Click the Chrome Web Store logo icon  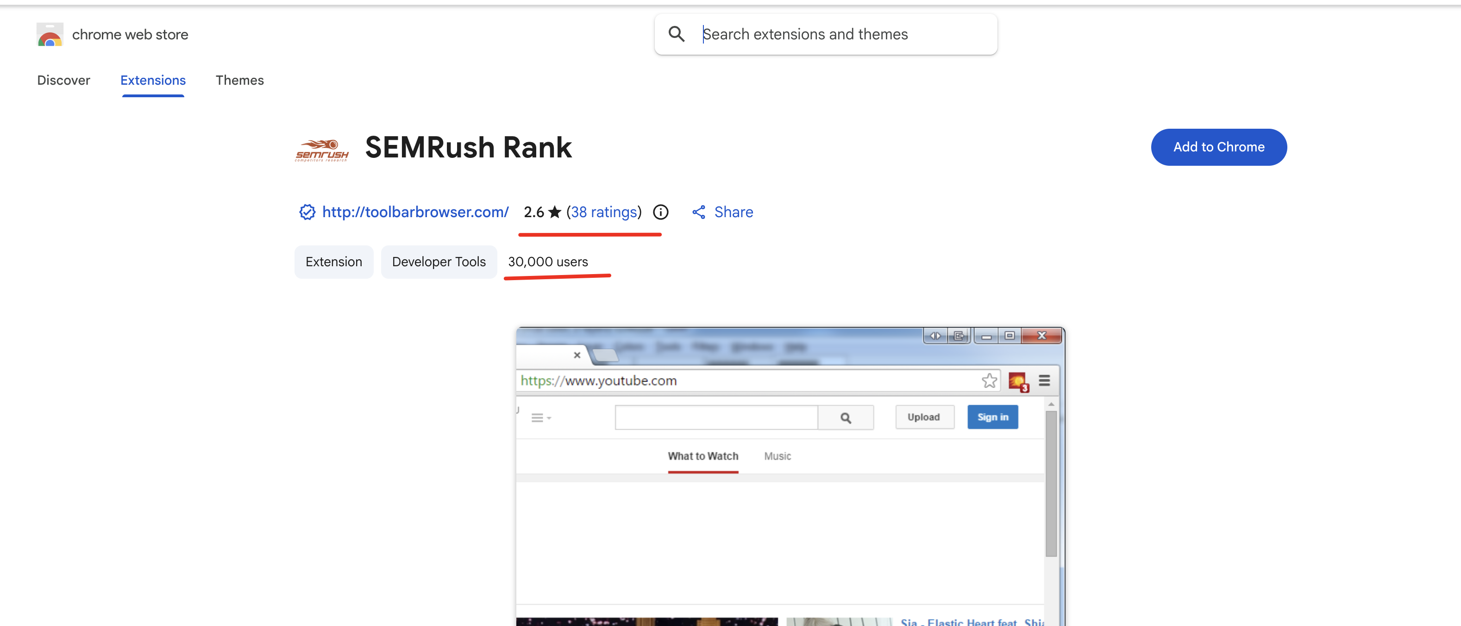coord(50,35)
